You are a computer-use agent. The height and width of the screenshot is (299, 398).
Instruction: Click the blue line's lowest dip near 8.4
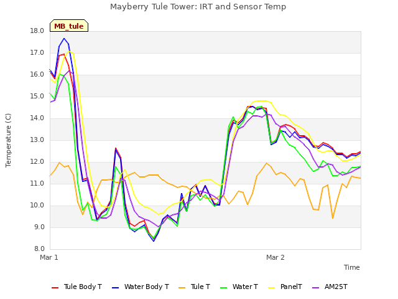154,241
